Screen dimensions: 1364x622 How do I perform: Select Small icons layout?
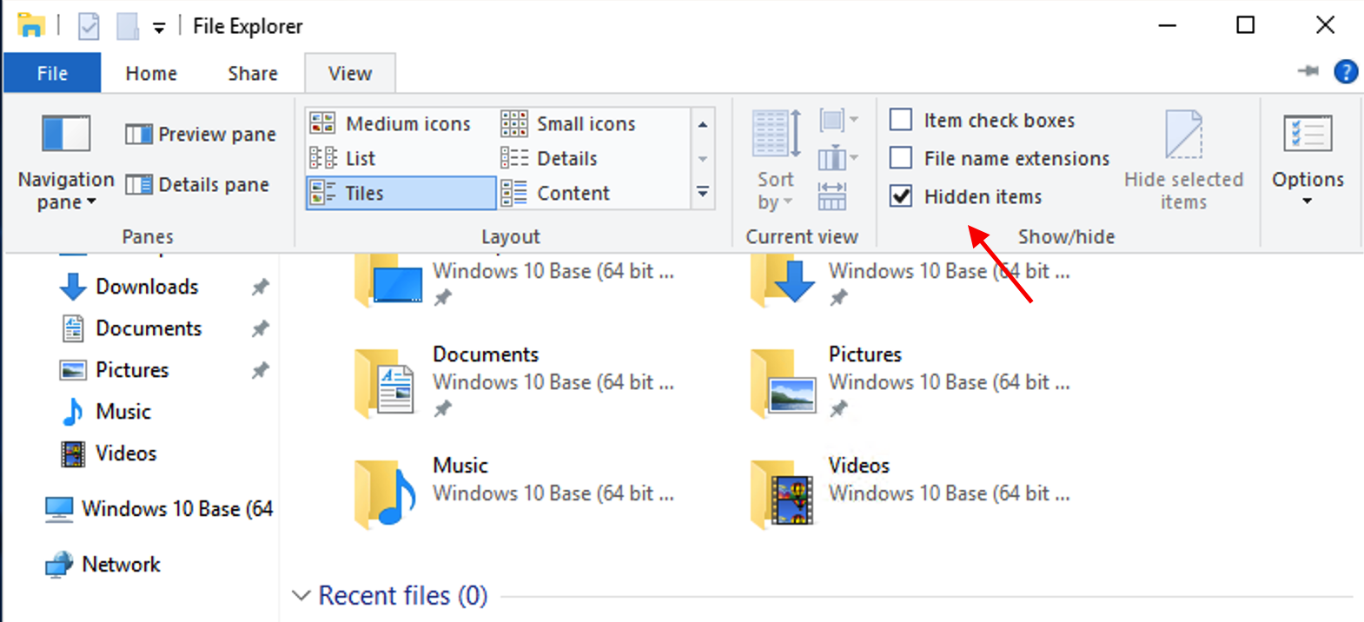[x=569, y=123]
